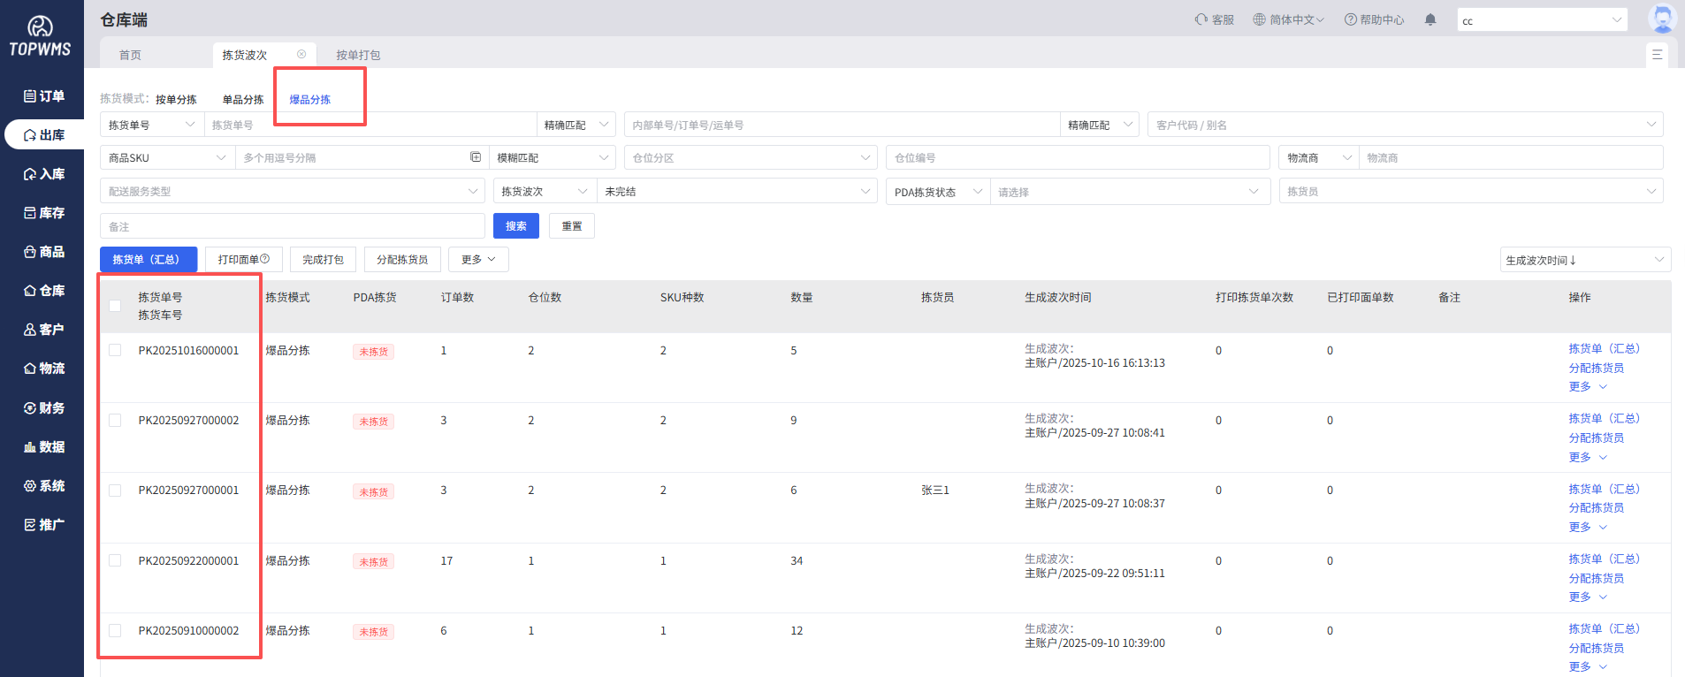Screen dimensions: 1685x677
Task: Open customer service headset icon
Action: [x=1201, y=19]
